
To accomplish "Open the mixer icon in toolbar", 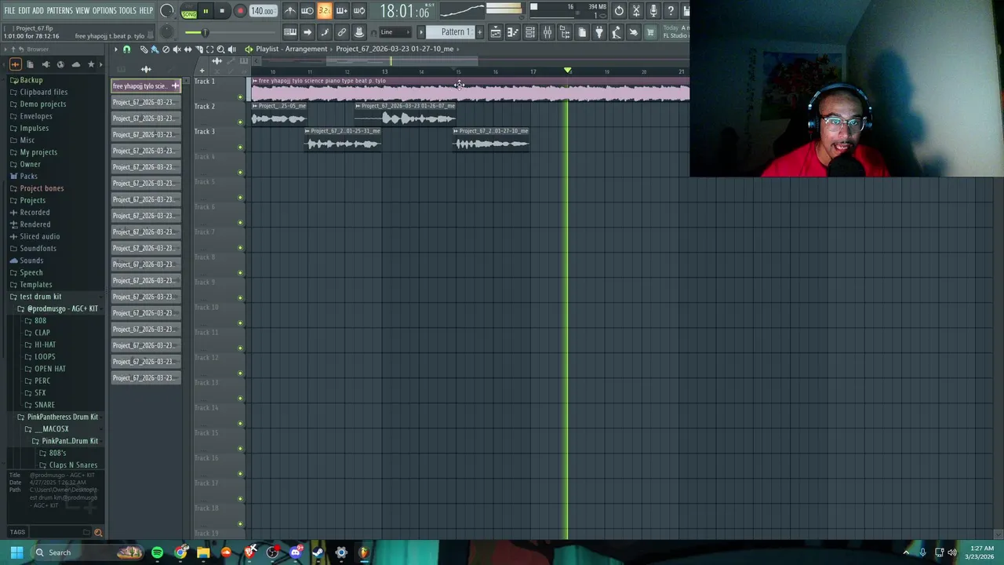I will pyautogui.click(x=547, y=32).
